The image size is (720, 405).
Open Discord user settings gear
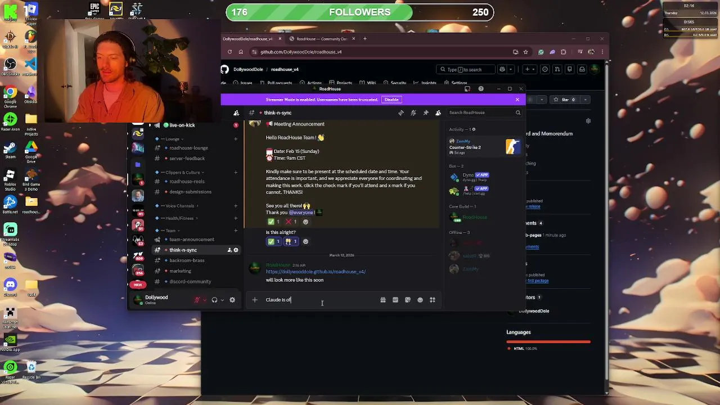pos(232,300)
